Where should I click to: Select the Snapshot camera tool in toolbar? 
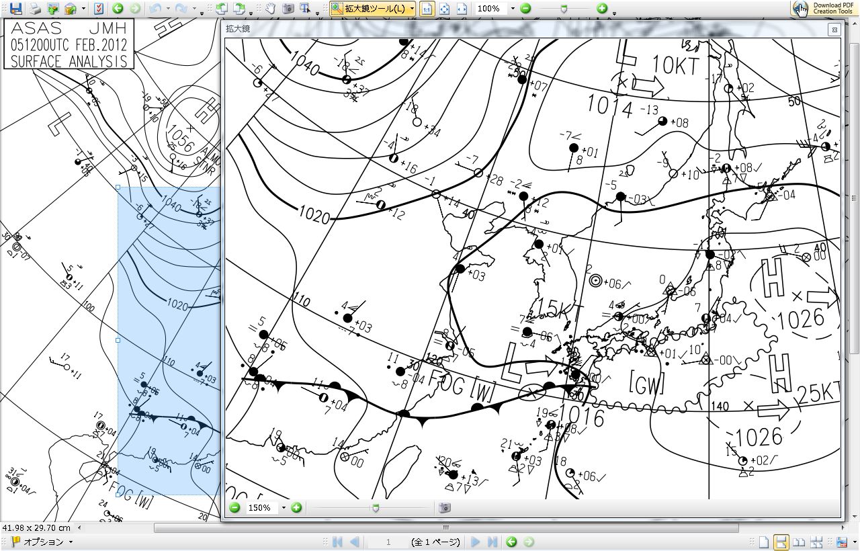coord(288,9)
